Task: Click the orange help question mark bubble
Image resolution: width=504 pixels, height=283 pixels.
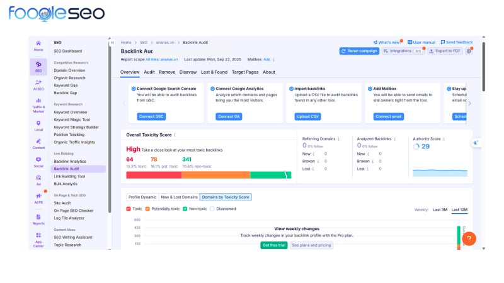Action: [469, 239]
